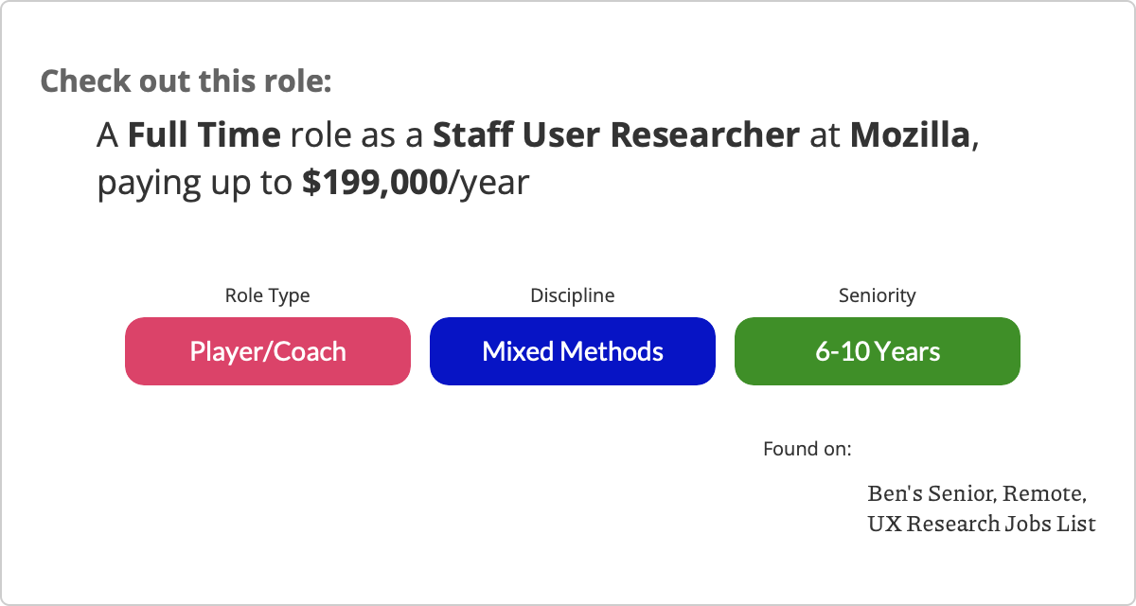Image resolution: width=1136 pixels, height=606 pixels.
Task: Click the "paying up to" text
Action: tap(194, 183)
